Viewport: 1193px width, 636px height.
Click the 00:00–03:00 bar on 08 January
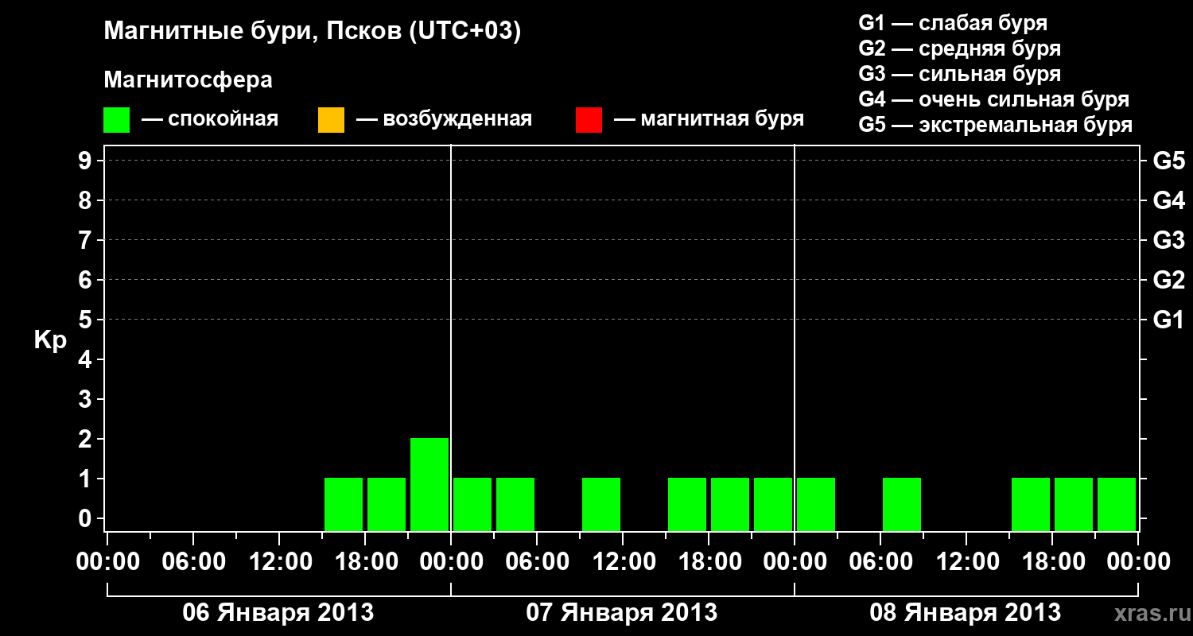[816, 504]
